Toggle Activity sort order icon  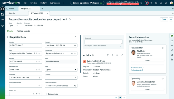[117, 55]
